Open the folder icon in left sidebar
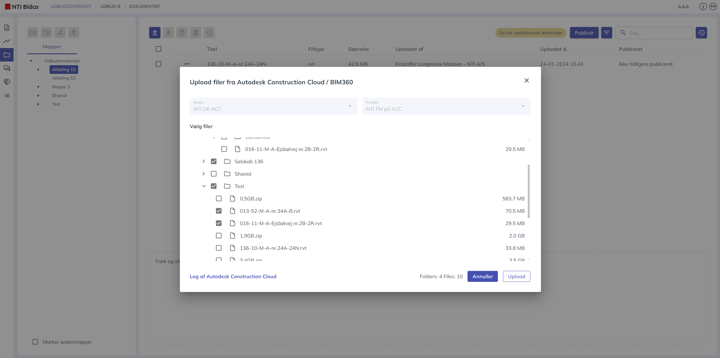This screenshot has height=358, width=720. tap(7, 55)
